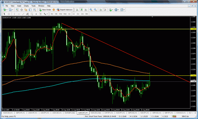Image resolution: width=198 pixels, height=119 pixels.
Task: Click the Arrows objects icon
Action: click(x=45, y=14)
